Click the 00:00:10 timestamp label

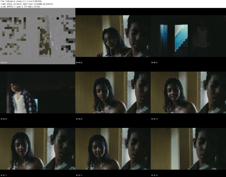pos(154,119)
